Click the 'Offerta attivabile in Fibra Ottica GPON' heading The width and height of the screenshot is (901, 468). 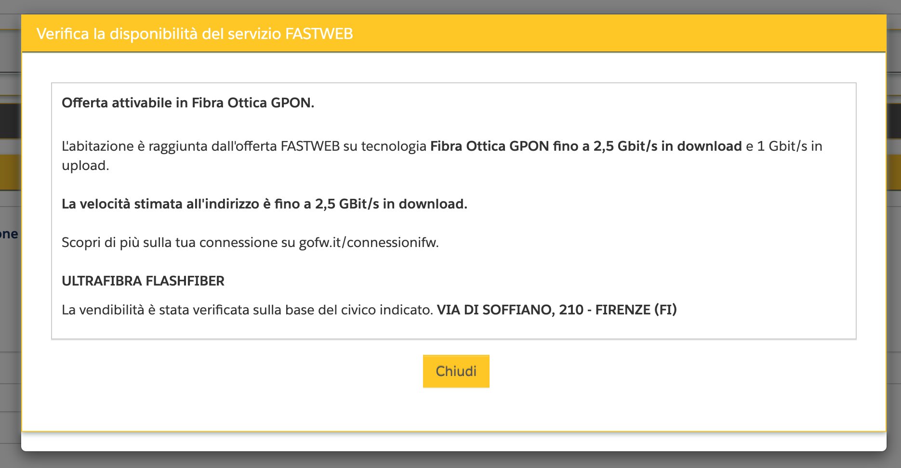187,103
